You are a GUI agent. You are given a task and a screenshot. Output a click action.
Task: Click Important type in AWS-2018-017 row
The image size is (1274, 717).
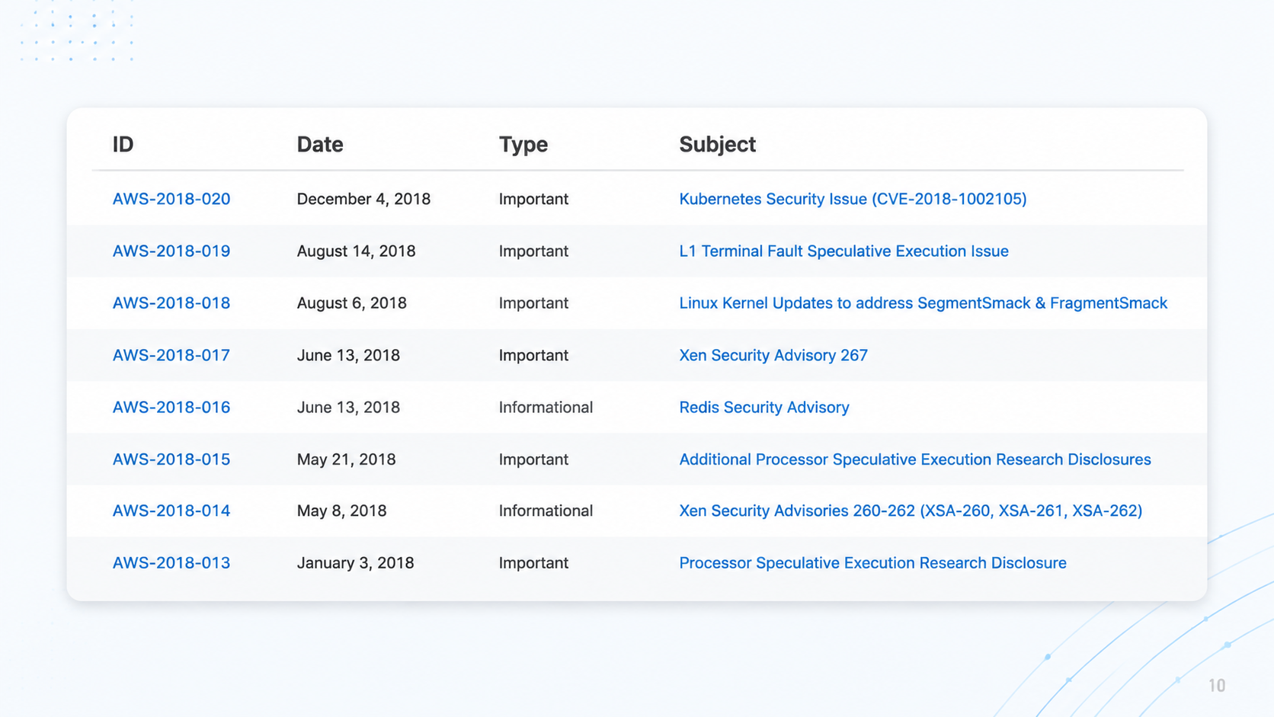(x=533, y=355)
